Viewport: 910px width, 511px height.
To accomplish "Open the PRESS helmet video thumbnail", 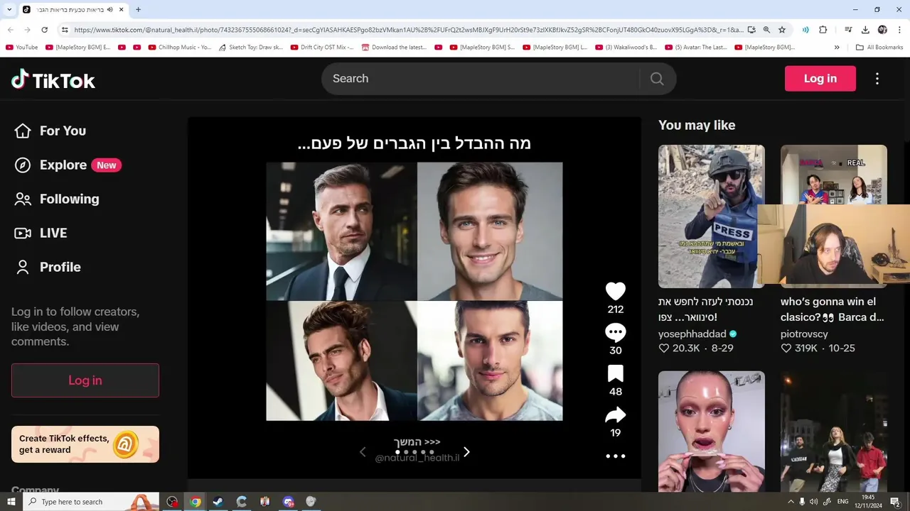I will pyautogui.click(x=712, y=216).
